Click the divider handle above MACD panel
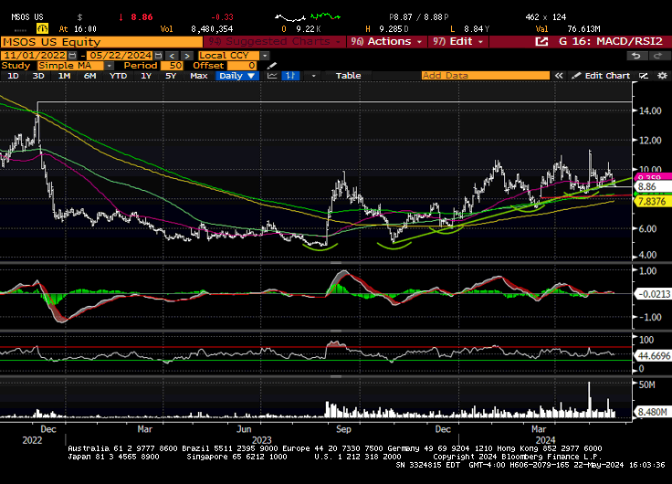Viewport: 672px width, 484px height. coord(336,262)
